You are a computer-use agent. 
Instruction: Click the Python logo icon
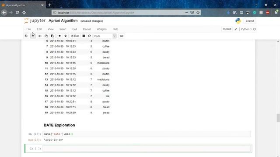click(x=238, y=21)
